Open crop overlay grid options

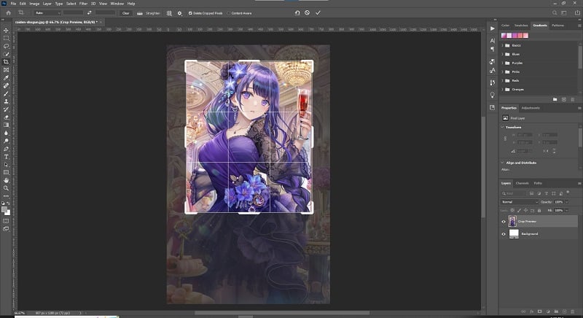pos(169,13)
